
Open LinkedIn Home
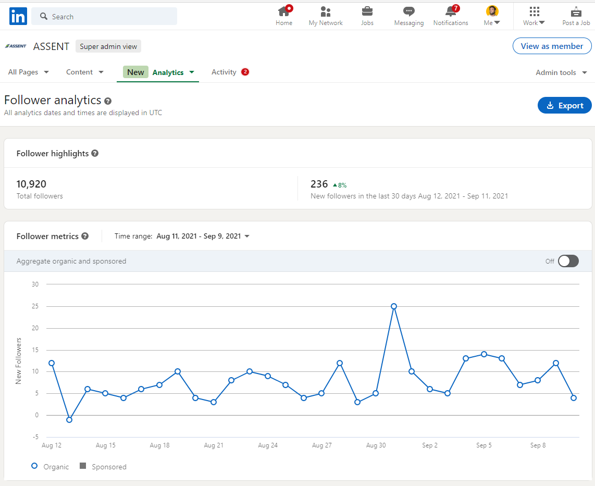point(284,16)
